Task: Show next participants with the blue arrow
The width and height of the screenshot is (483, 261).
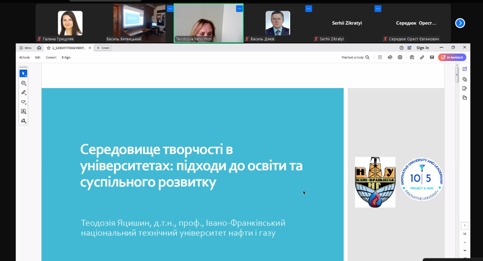Action: click(460, 23)
